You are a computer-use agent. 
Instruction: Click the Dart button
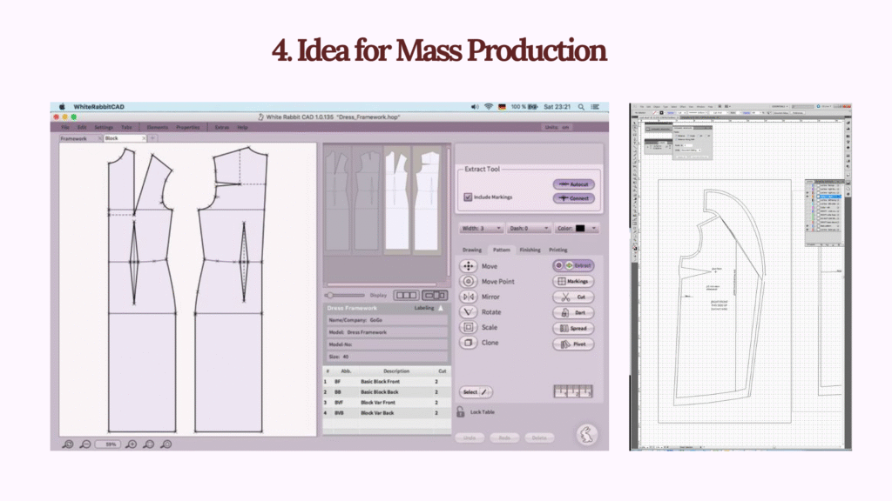tap(573, 312)
